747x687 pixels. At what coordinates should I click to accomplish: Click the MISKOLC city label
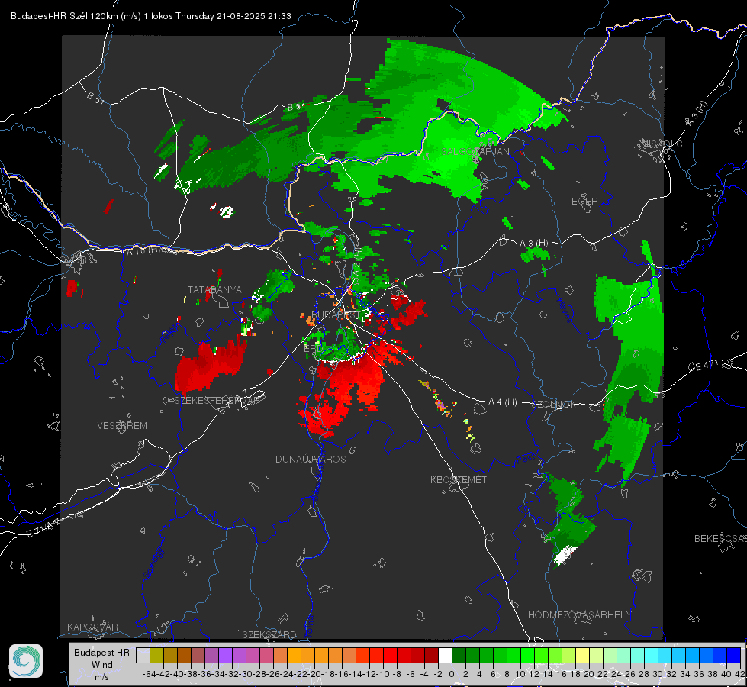[x=662, y=144]
